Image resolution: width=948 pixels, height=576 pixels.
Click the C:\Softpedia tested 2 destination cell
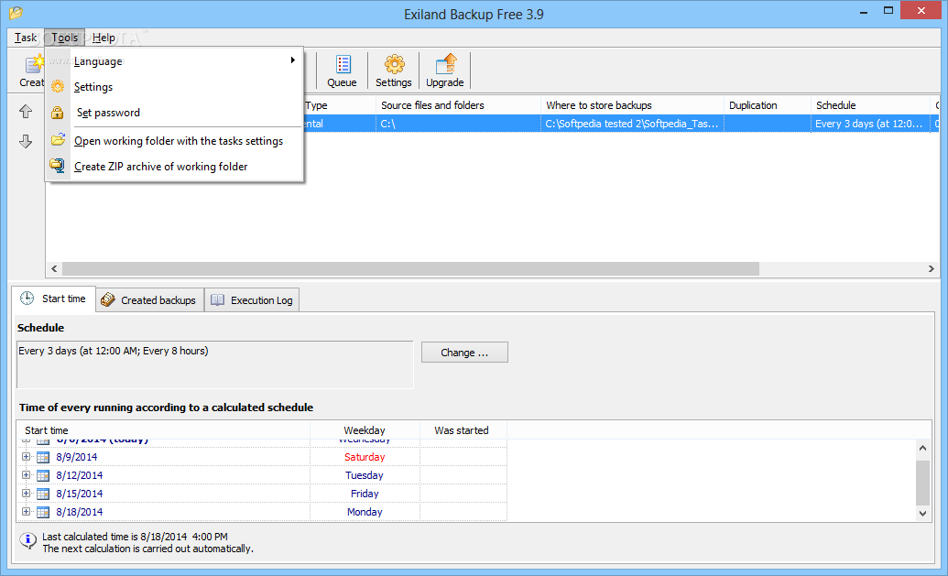632,124
